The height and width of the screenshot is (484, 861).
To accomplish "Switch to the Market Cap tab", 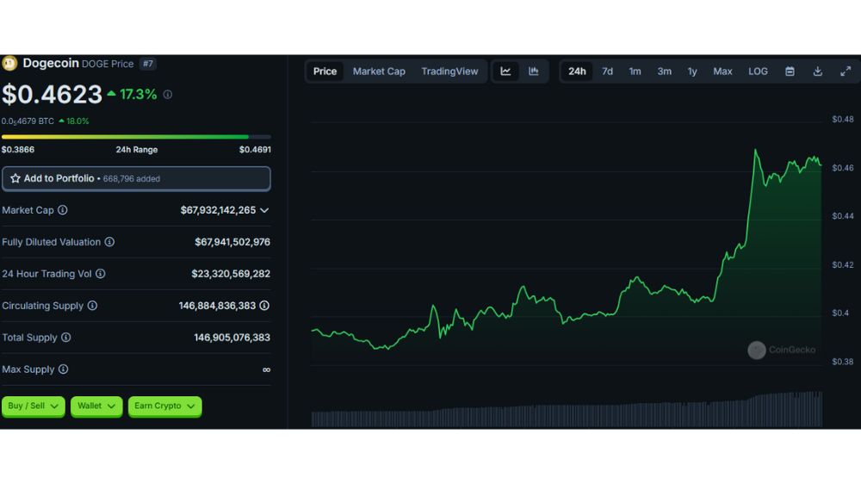I will point(379,71).
